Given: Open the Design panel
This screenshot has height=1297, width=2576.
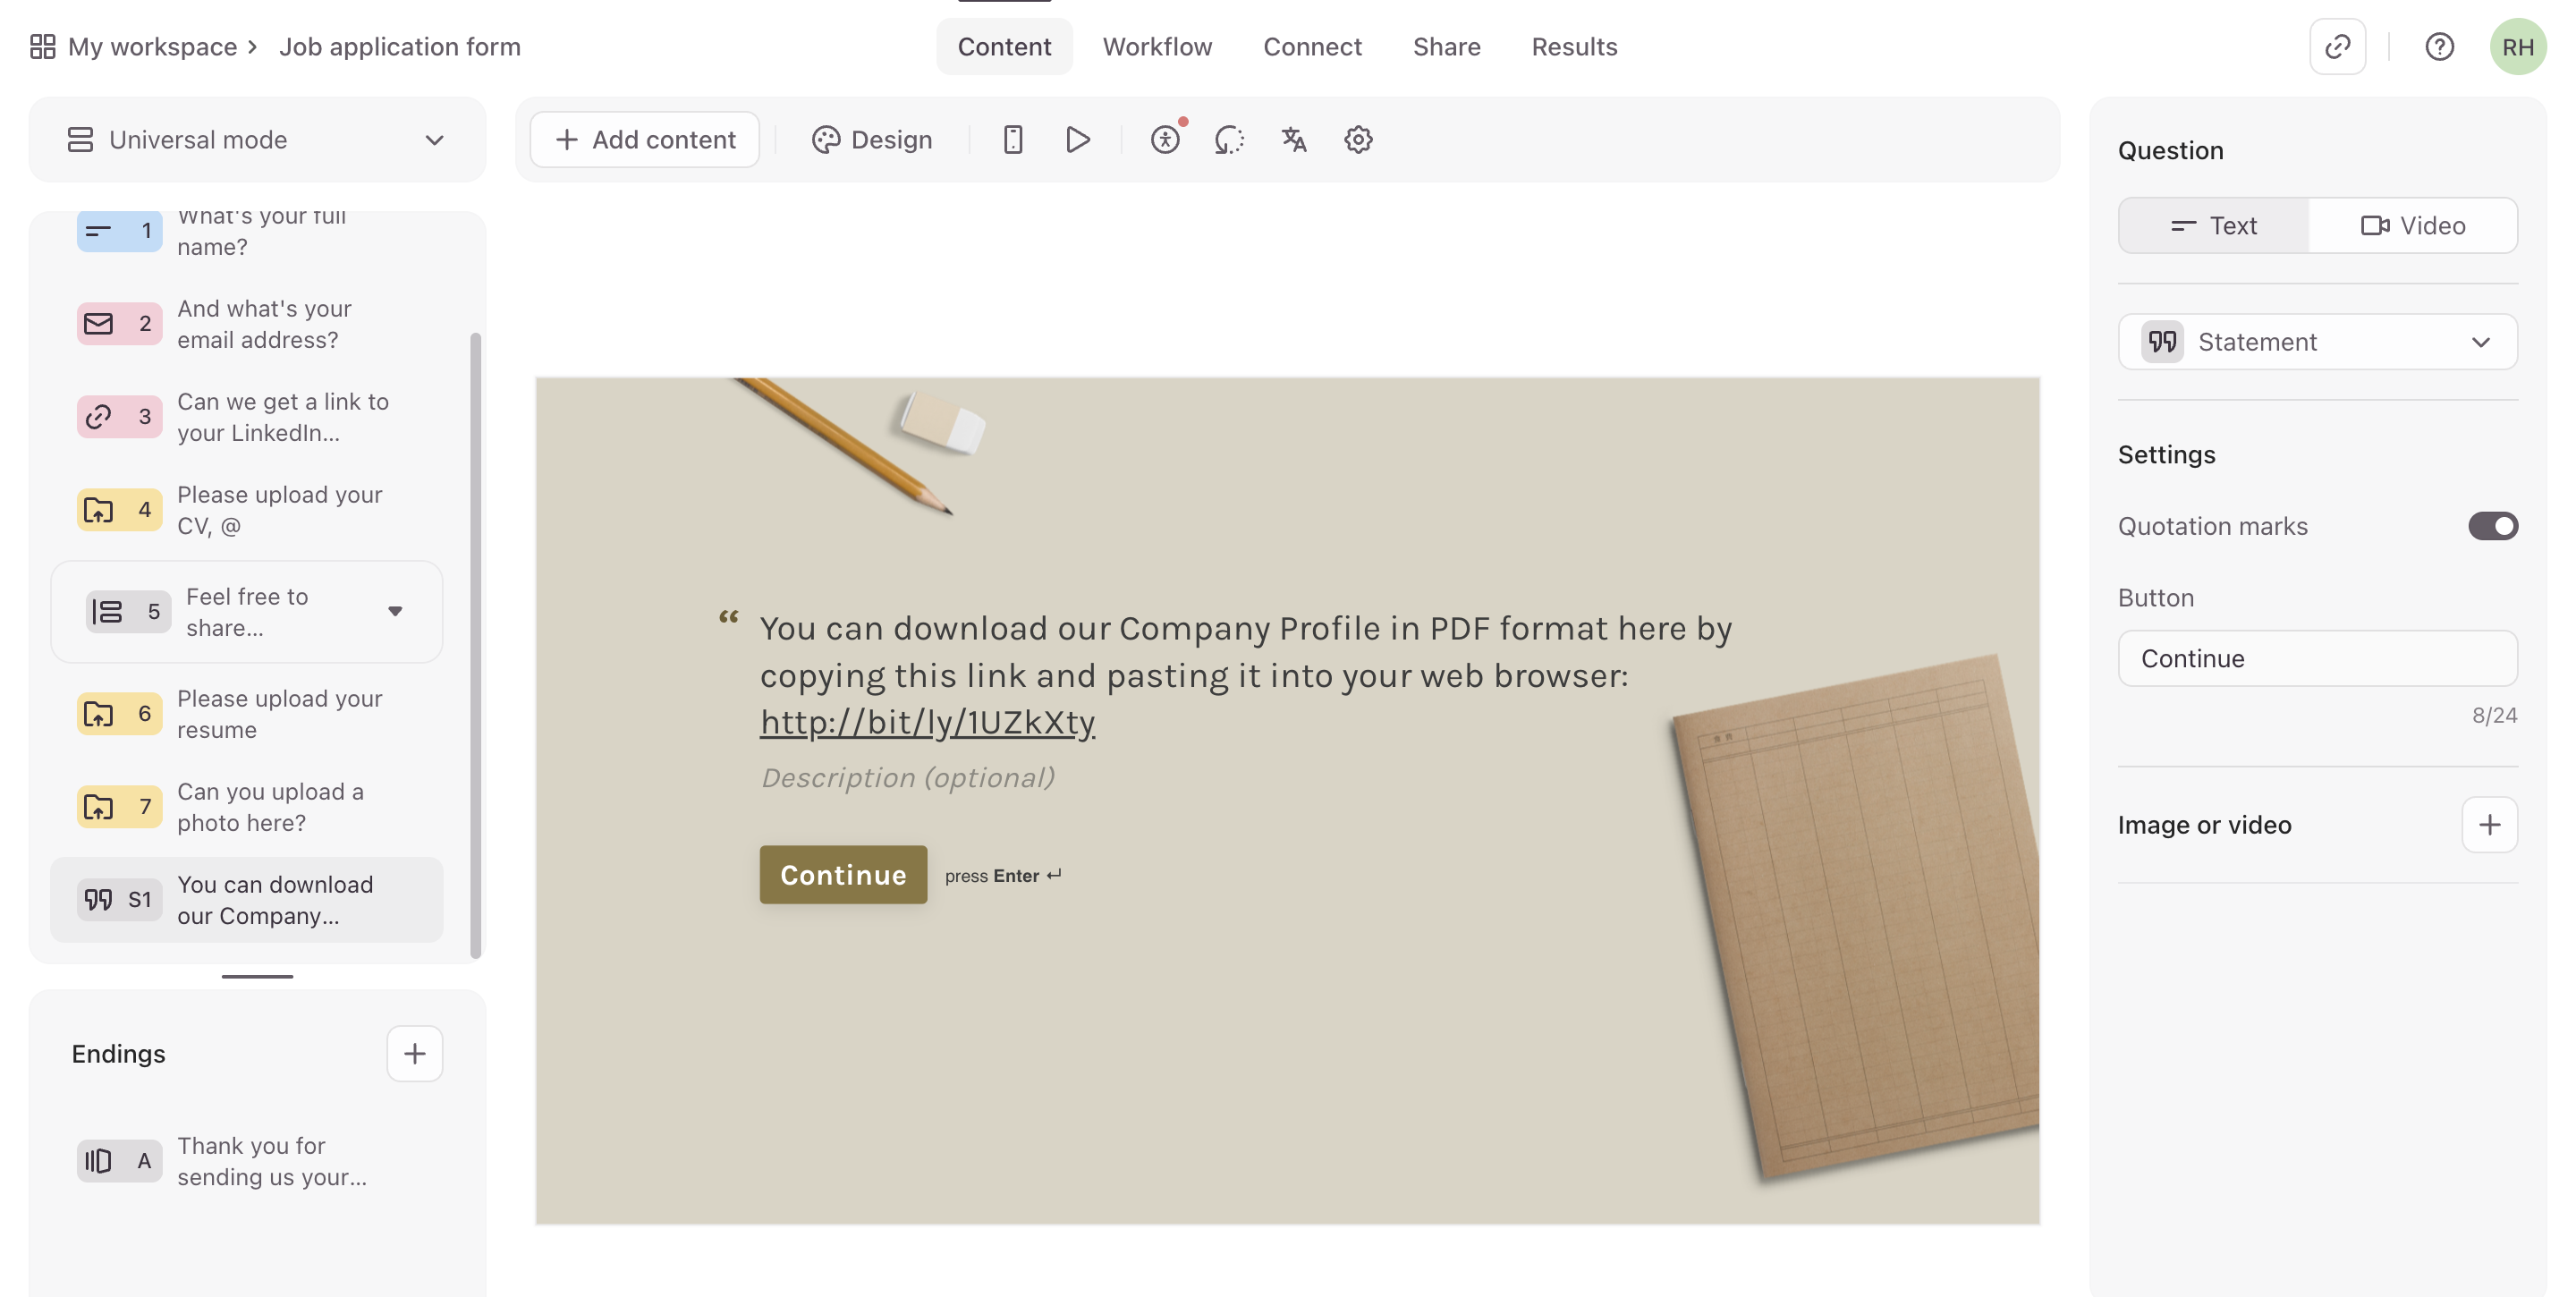Looking at the screenshot, I should point(872,140).
